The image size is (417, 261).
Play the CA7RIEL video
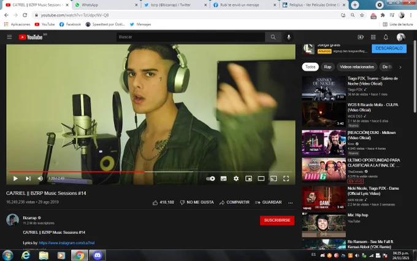15,179
